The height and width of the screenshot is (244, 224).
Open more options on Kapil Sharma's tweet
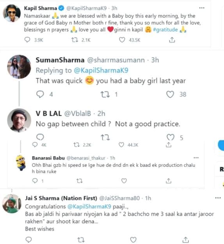tap(202, 8)
